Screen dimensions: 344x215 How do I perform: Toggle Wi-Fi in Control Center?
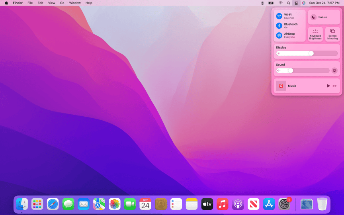tap(279, 16)
